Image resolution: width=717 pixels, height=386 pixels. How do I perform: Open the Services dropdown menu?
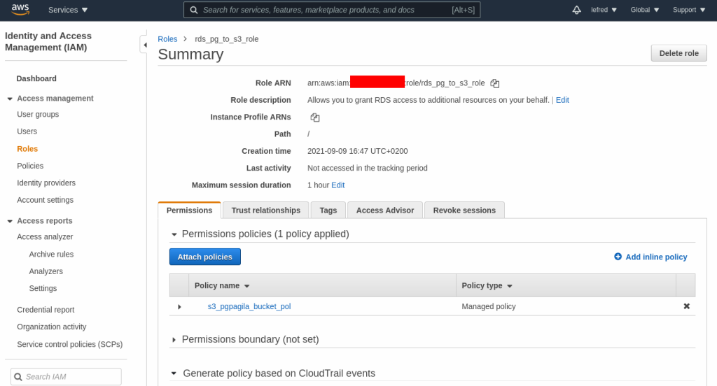pyautogui.click(x=68, y=10)
